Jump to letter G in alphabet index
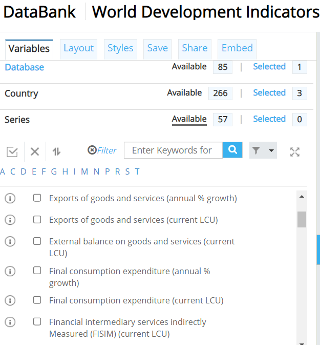The width and height of the screenshot is (320, 345). pyautogui.click(x=54, y=171)
